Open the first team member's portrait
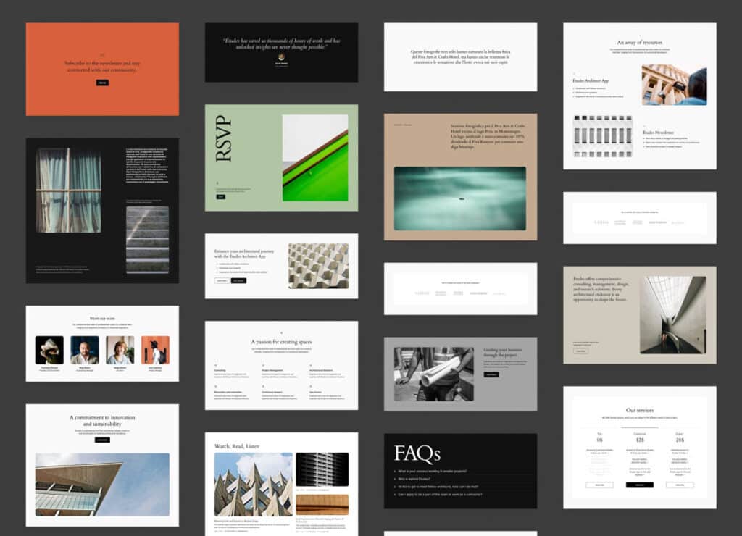742x536 pixels. point(49,350)
